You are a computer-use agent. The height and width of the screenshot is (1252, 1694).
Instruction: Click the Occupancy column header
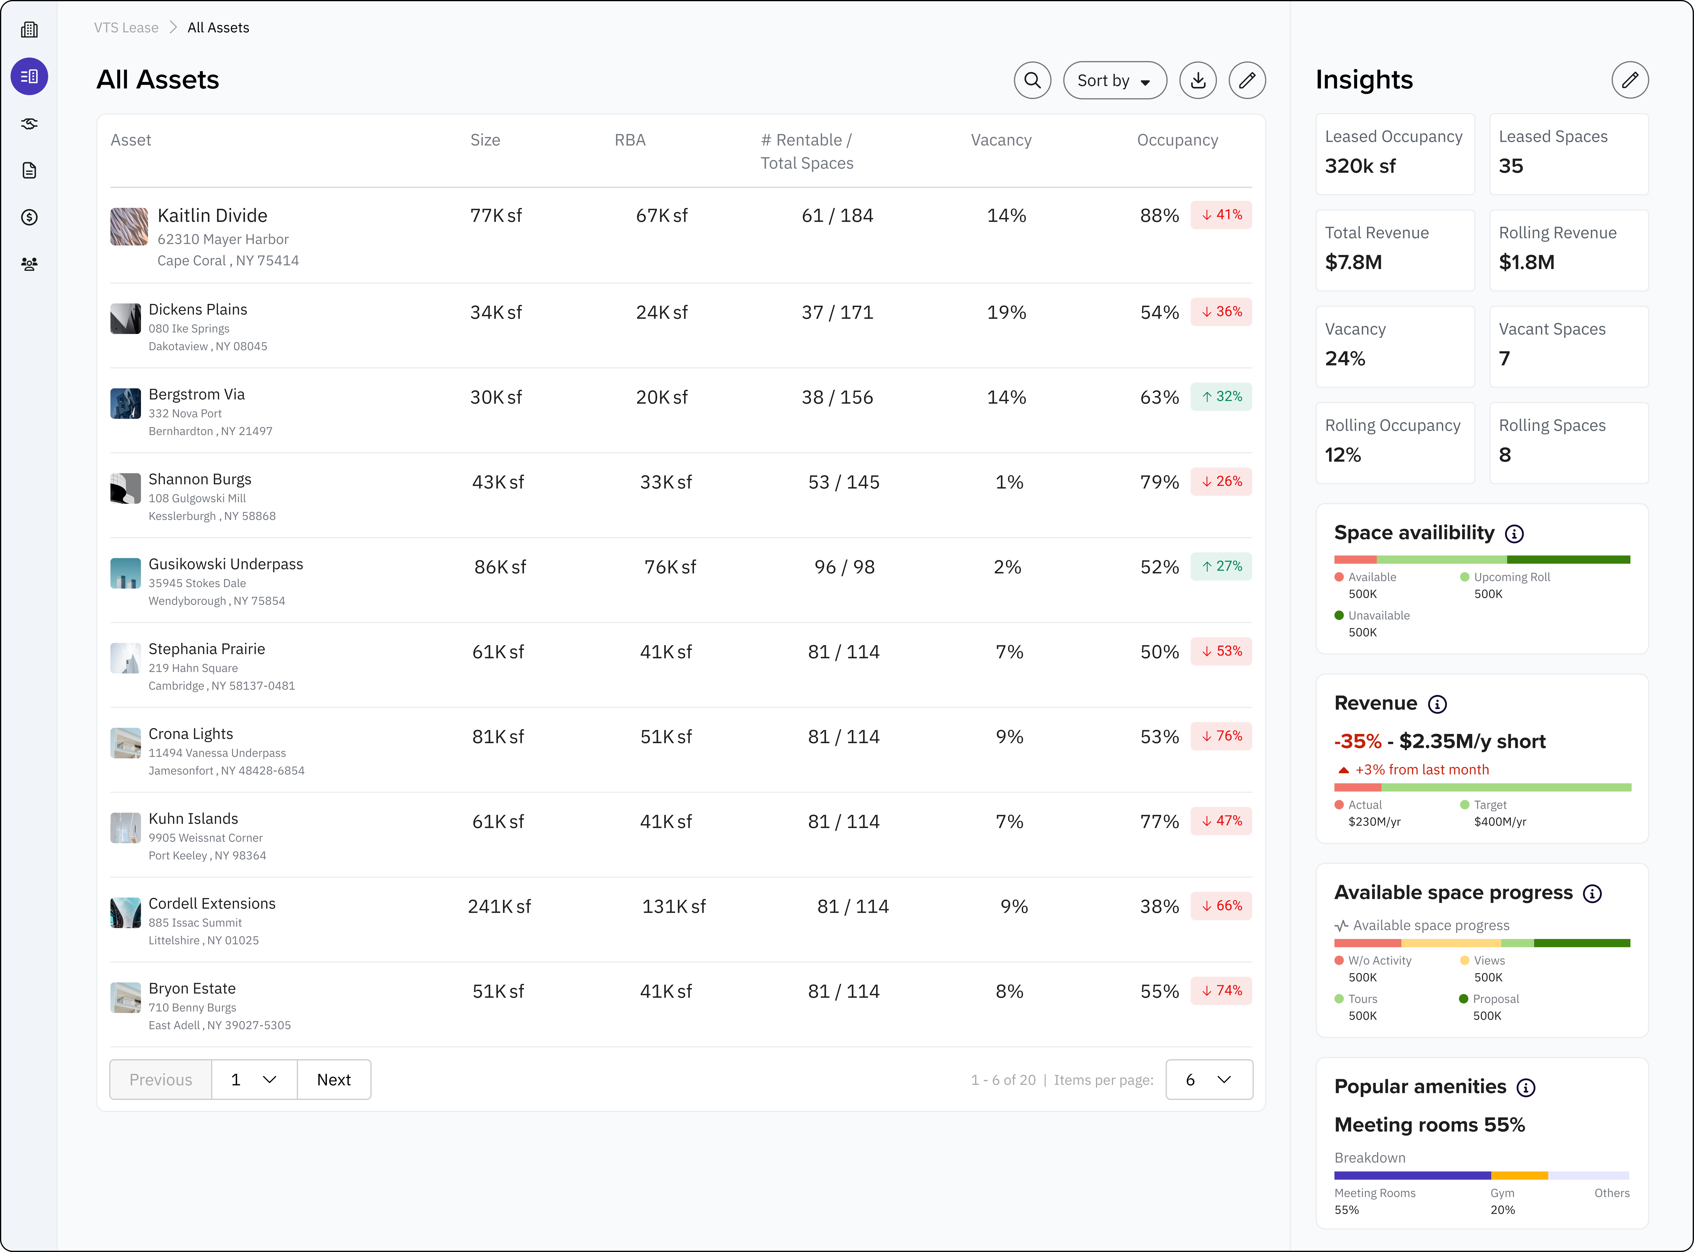coord(1177,140)
